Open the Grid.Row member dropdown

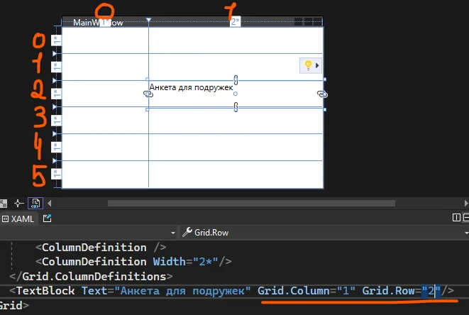466,233
